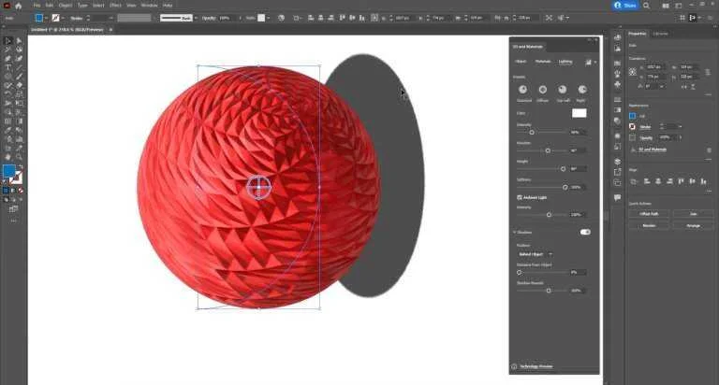Click the recolor artwork wheel icon

point(281,18)
